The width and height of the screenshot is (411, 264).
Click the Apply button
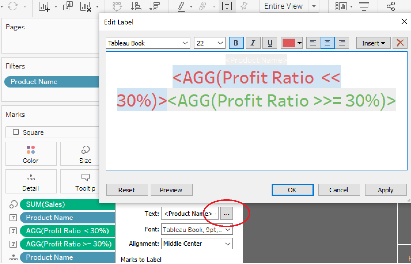pos(386,190)
